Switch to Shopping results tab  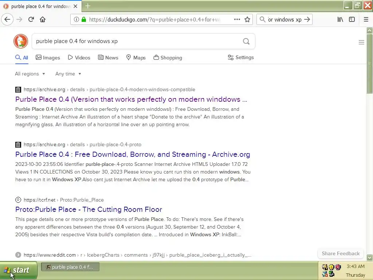[x=168, y=58]
